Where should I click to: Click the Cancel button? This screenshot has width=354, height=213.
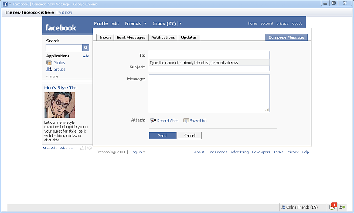190,136
